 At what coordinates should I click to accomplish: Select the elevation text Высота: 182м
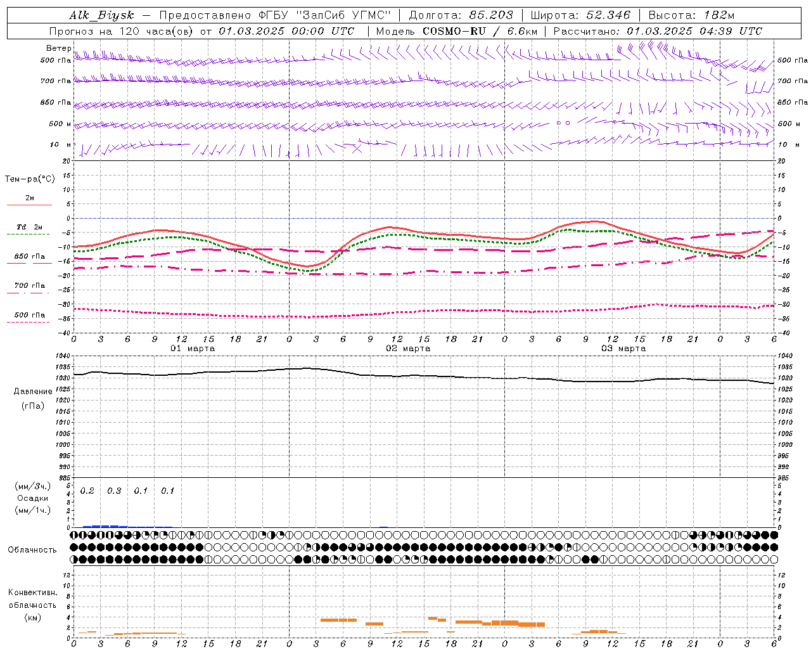691,15
